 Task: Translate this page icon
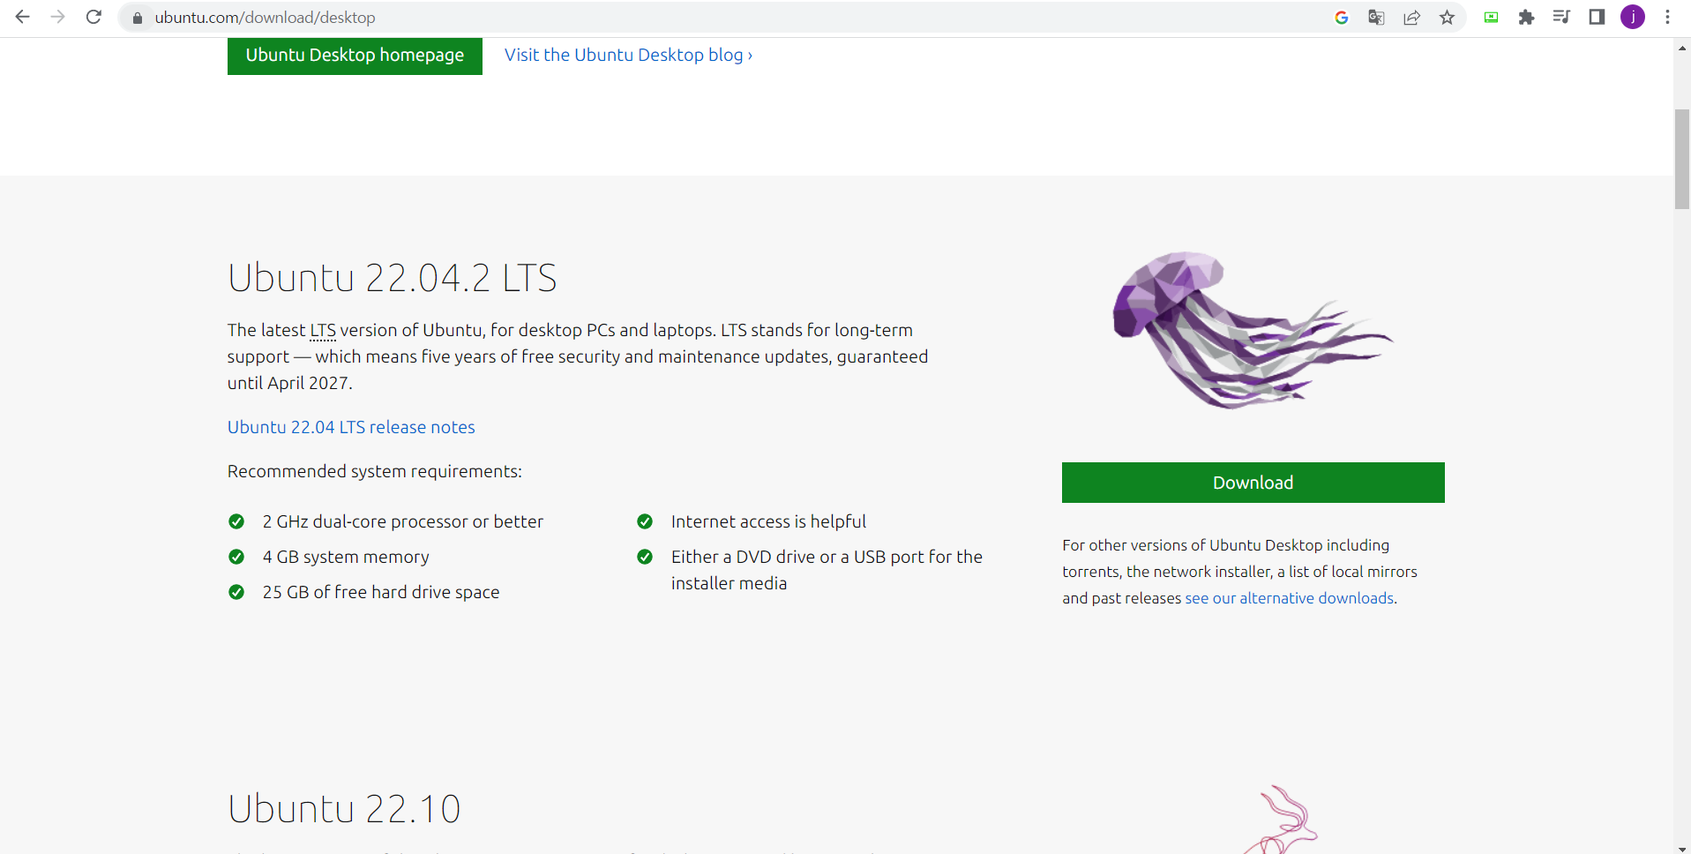[1376, 18]
